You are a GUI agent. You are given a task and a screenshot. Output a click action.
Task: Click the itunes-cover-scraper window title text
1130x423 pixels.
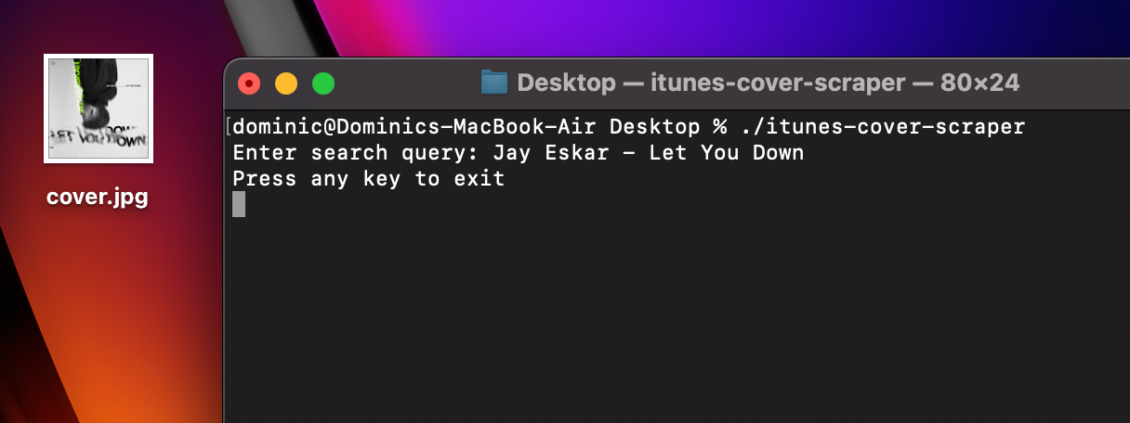click(x=779, y=83)
